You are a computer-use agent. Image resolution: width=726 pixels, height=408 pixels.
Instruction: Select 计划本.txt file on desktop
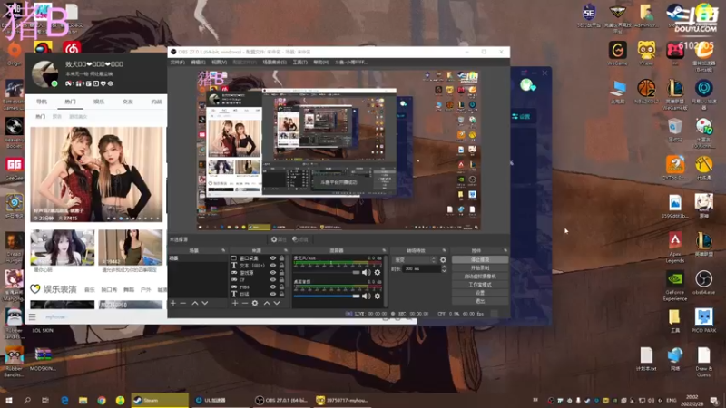tap(646, 359)
